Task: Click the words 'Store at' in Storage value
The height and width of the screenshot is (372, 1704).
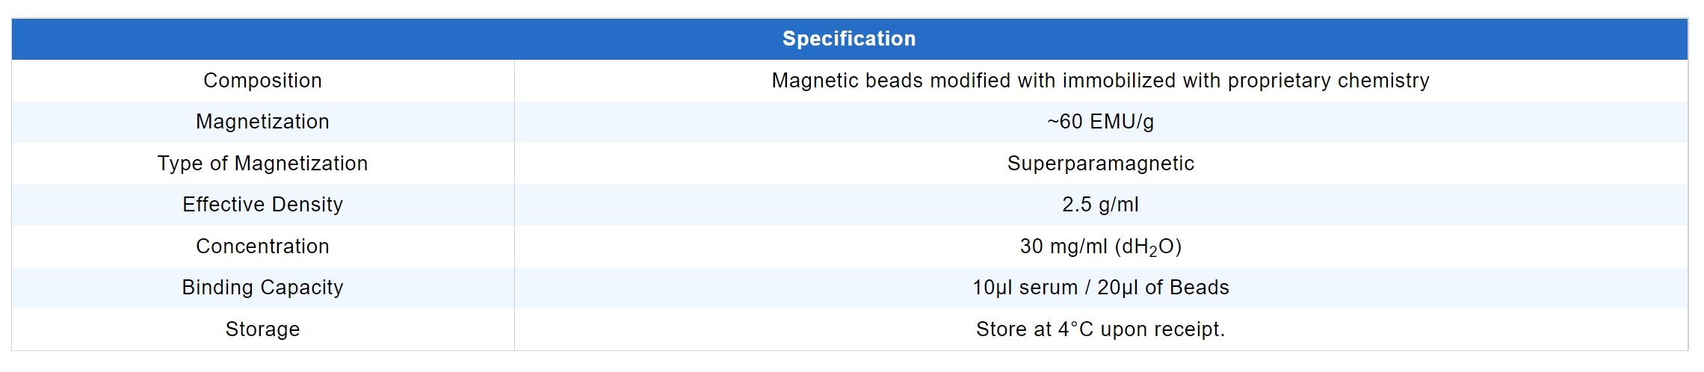Action: point(1013,329)
